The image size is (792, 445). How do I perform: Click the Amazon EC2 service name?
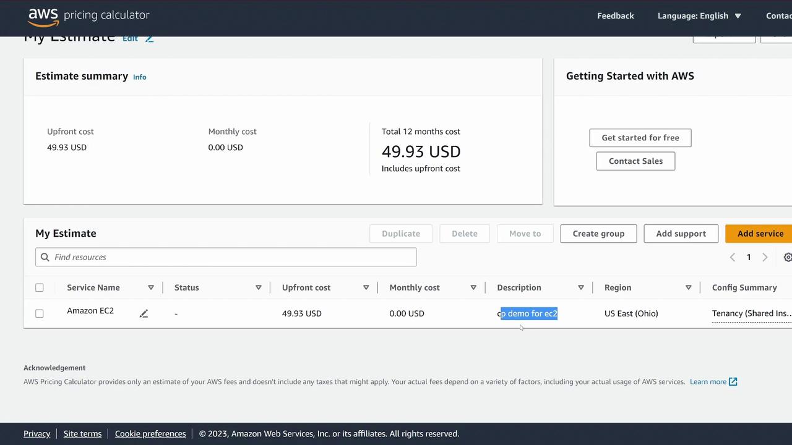tap(90, 311)
